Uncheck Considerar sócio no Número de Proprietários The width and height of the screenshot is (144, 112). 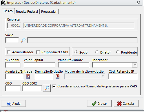click(54, 86)
